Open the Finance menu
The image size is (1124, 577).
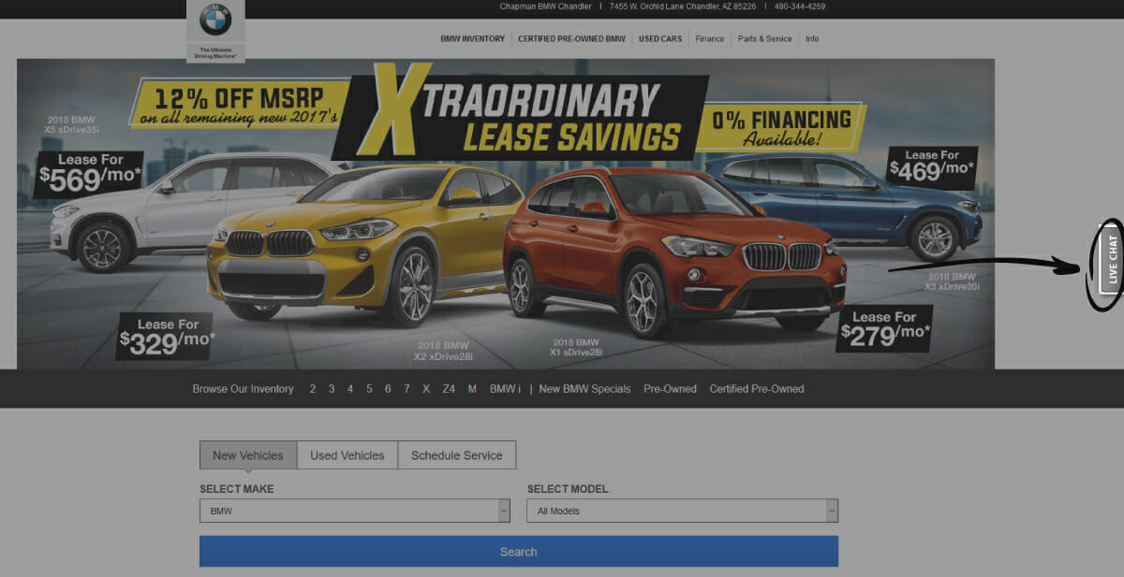tap(709, 39)
